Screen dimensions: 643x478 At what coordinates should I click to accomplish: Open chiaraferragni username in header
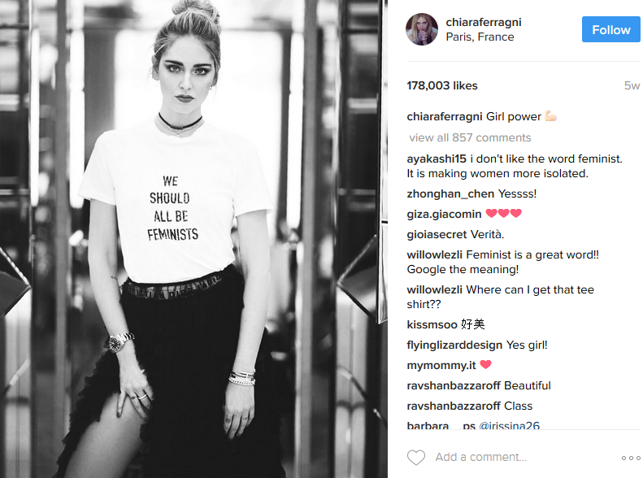484,22
